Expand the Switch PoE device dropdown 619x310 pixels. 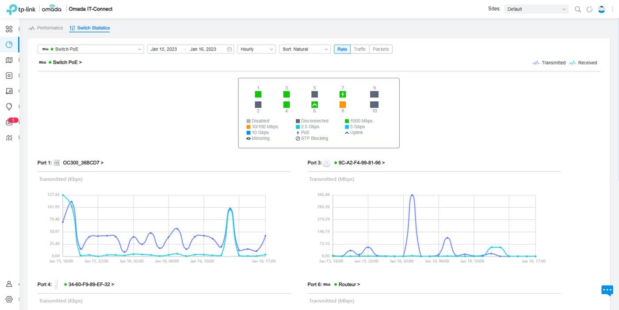coord(91,49)
